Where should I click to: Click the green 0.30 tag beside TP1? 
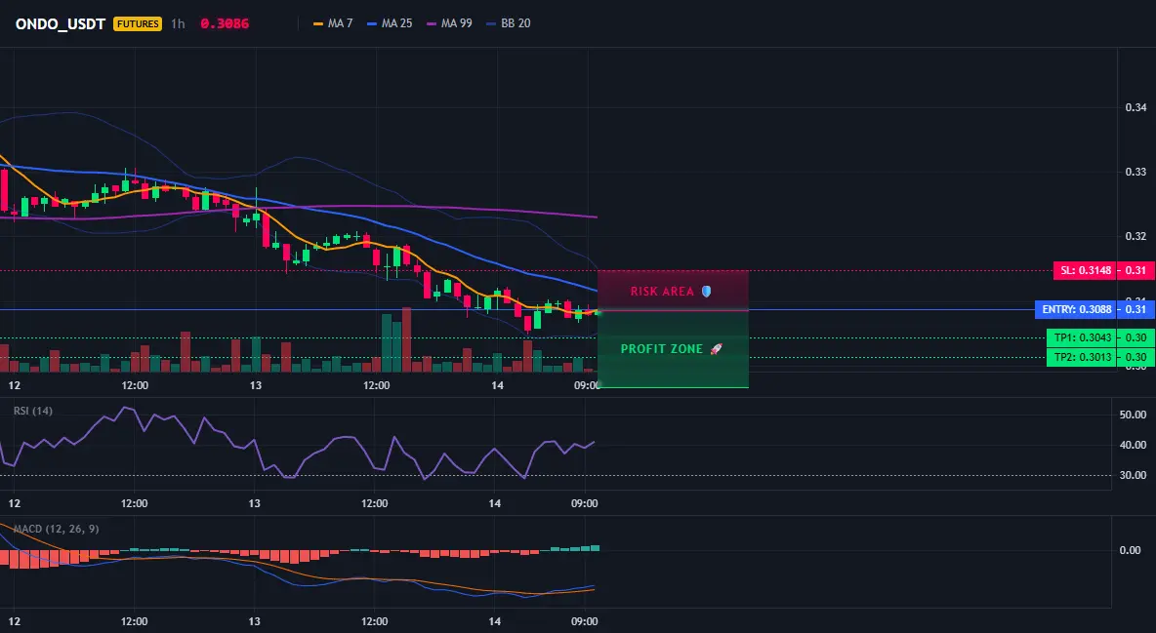tap(1136, 337)
